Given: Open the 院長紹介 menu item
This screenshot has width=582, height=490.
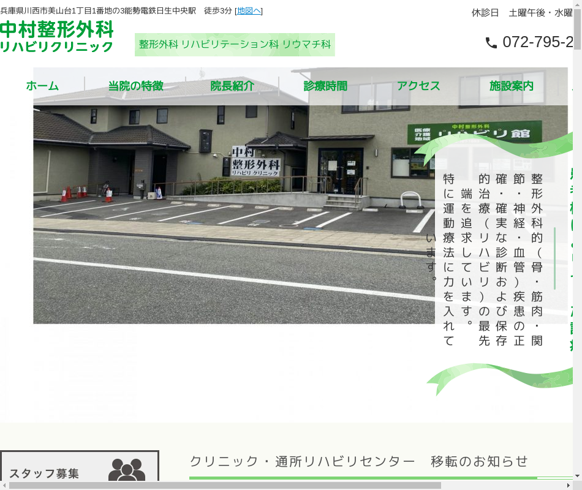Looking at the screenshot, I should point(232,86).
